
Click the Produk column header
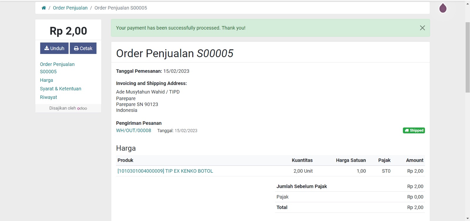coord(125,160)
